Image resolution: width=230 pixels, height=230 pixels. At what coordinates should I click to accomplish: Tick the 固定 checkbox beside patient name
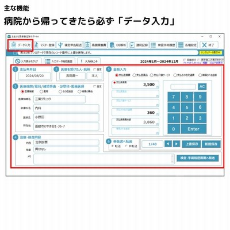(x=94, y=69)
